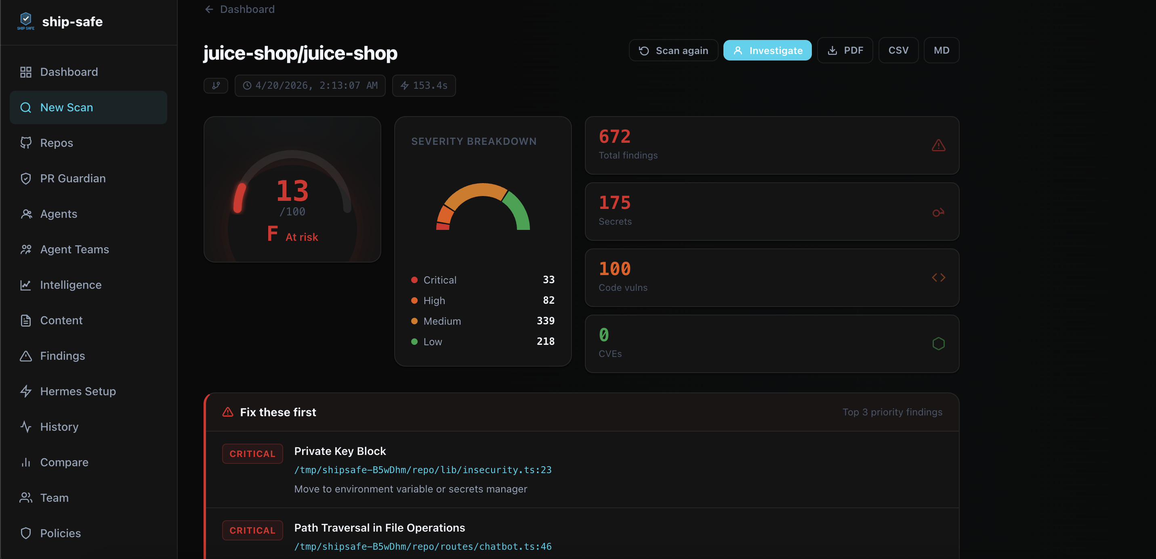Click the History activity pulse icon
1156x559 pixels.
tap(25, 427)
